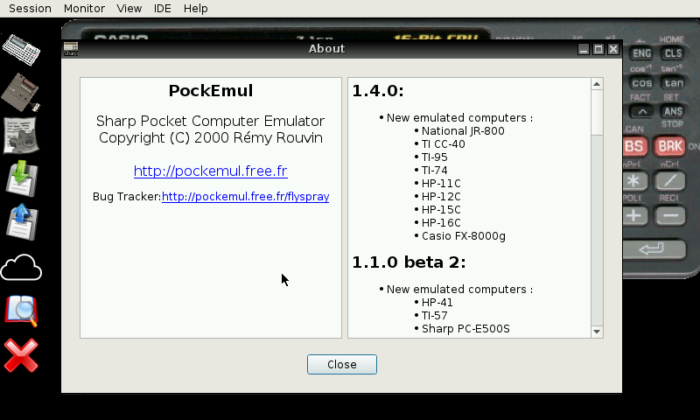This screenshot has height=420, width=700.
Task: Click the minus key on calculator
Action: point(670,216)
